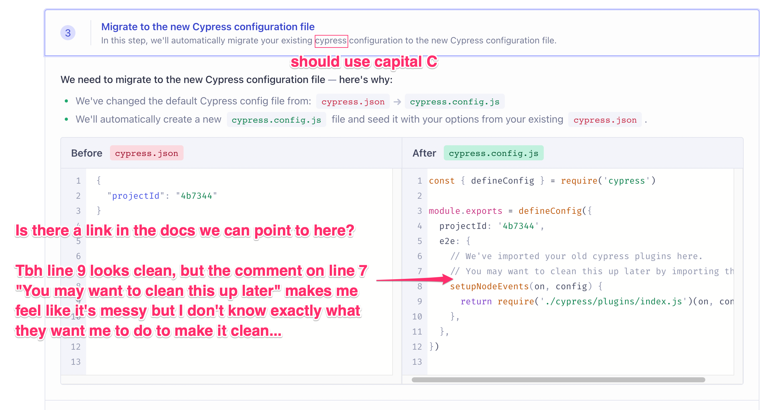The image size is (760, 410).
Task: Click the projectId line in Before code
Action: click(x=162, y=196)
